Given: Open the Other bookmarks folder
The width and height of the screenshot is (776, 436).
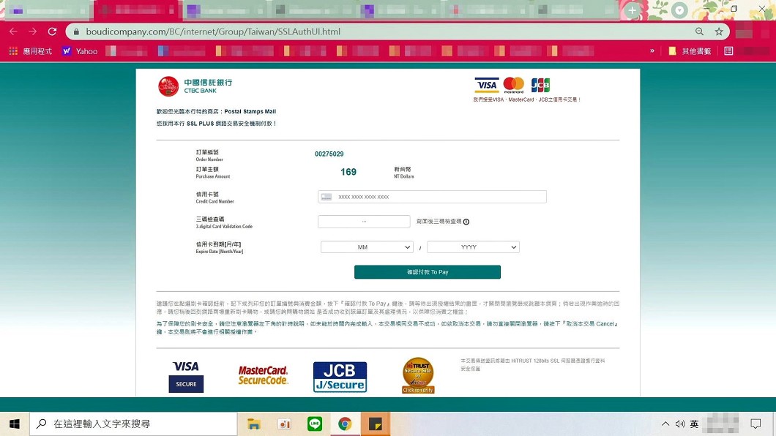Looking at the screenshot, I should 690,51.
